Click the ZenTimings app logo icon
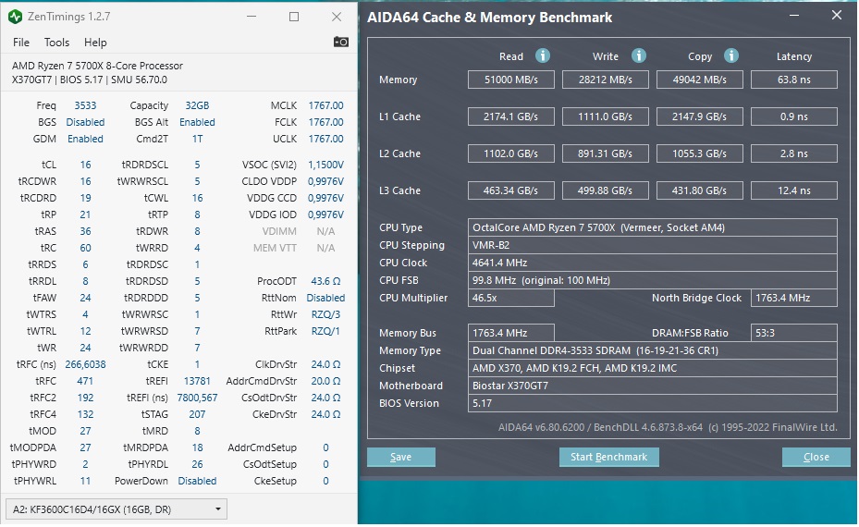Screen dimensions: 859x527 pos(16,17)
